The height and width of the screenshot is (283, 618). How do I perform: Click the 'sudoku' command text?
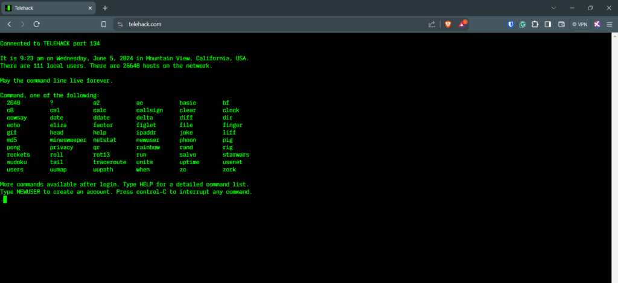pos(16,162)
